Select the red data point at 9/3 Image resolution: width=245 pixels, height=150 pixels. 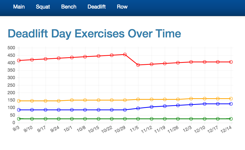point(19,61)
